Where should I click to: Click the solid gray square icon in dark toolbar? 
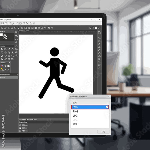click(x=36, y=28)
